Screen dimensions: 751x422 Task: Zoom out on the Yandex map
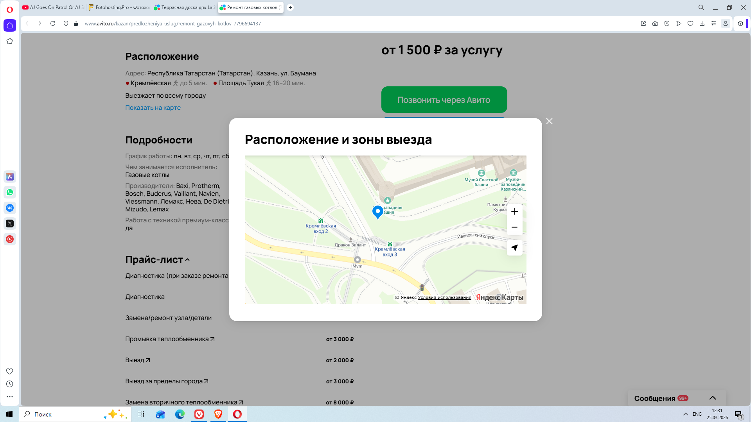click(x=514, y=227)
